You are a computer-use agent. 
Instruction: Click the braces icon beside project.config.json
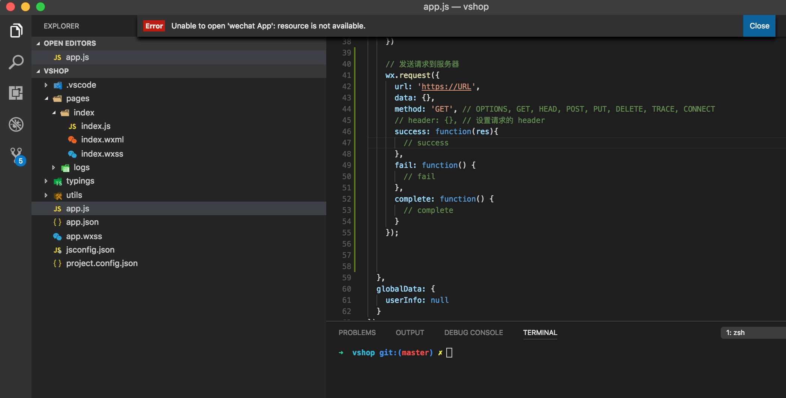click(57, 263)
